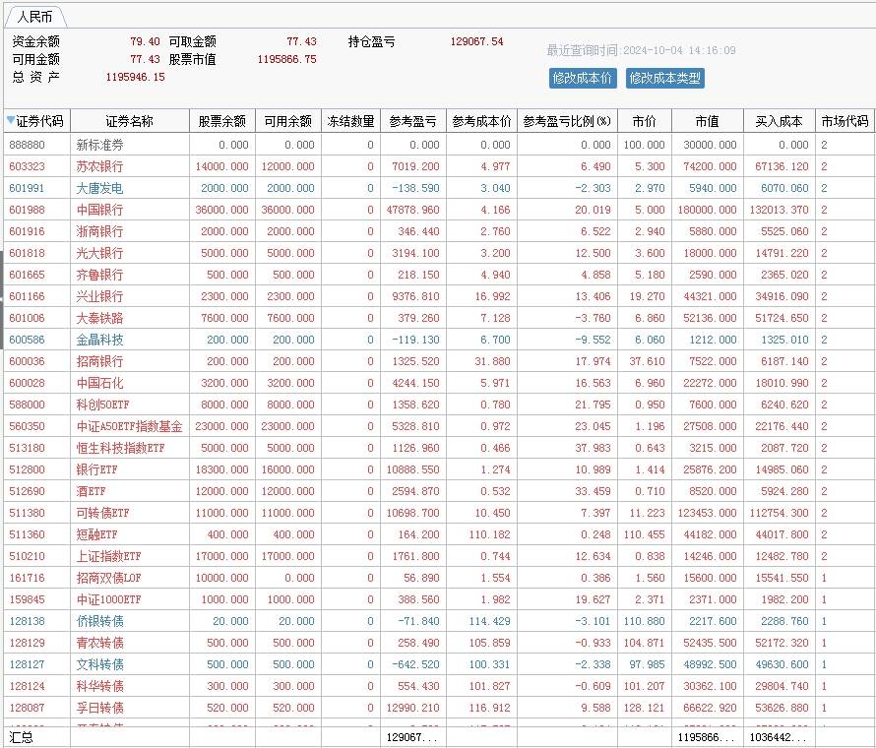Viewport: 876px width, 748px height.
Task: Sort by 证券名称 column header
Action: [x=130, y=121]
